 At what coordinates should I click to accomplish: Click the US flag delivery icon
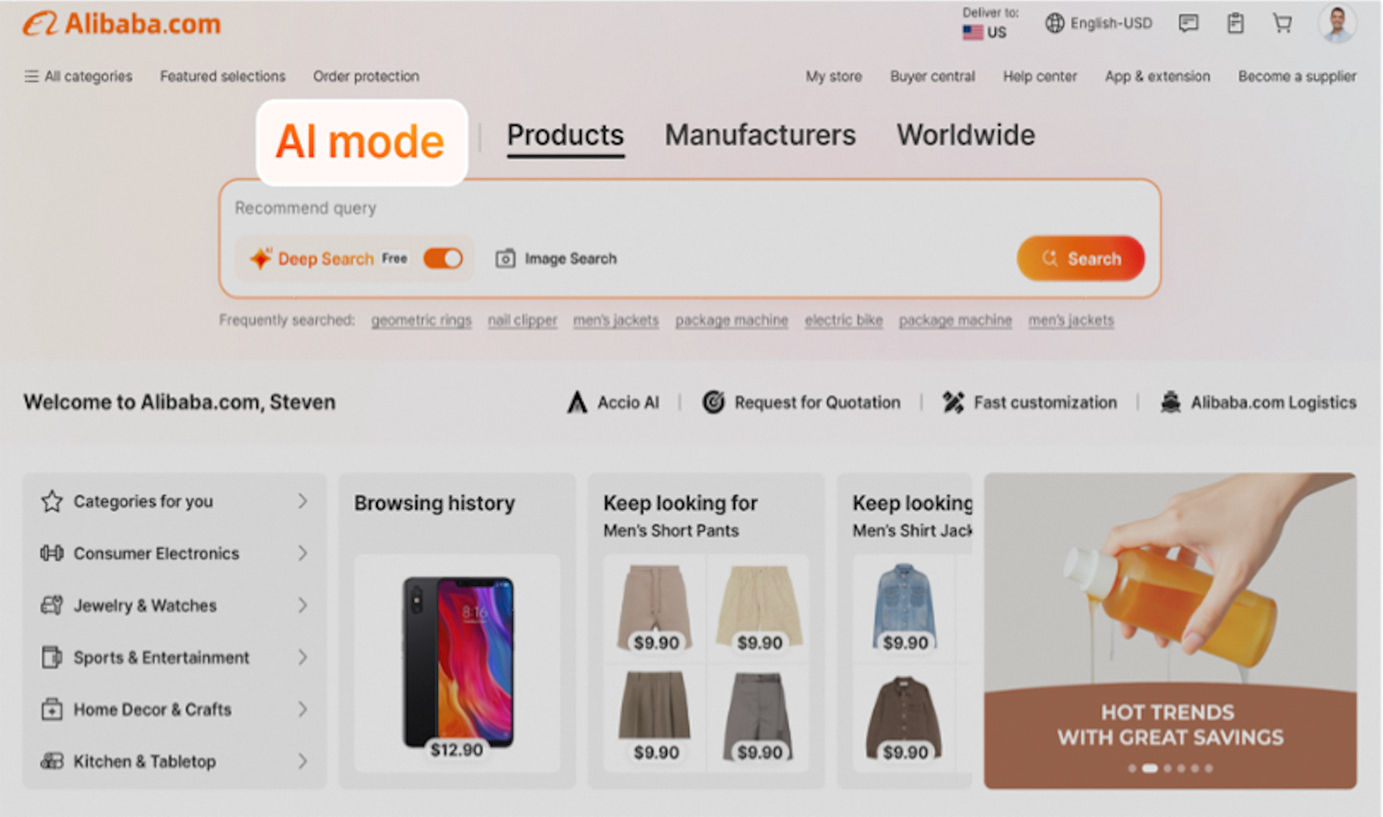(973, 32)
